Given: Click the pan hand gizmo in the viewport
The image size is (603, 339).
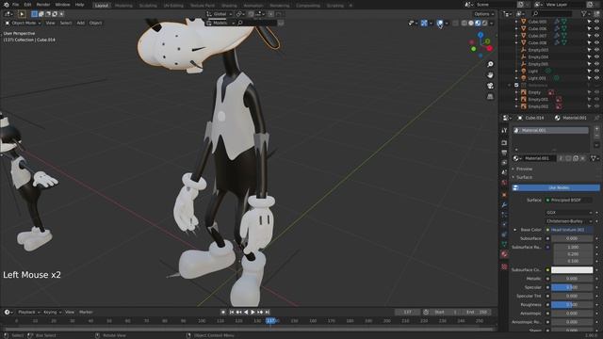Looking at the screenshot, I should coord(490,75).
